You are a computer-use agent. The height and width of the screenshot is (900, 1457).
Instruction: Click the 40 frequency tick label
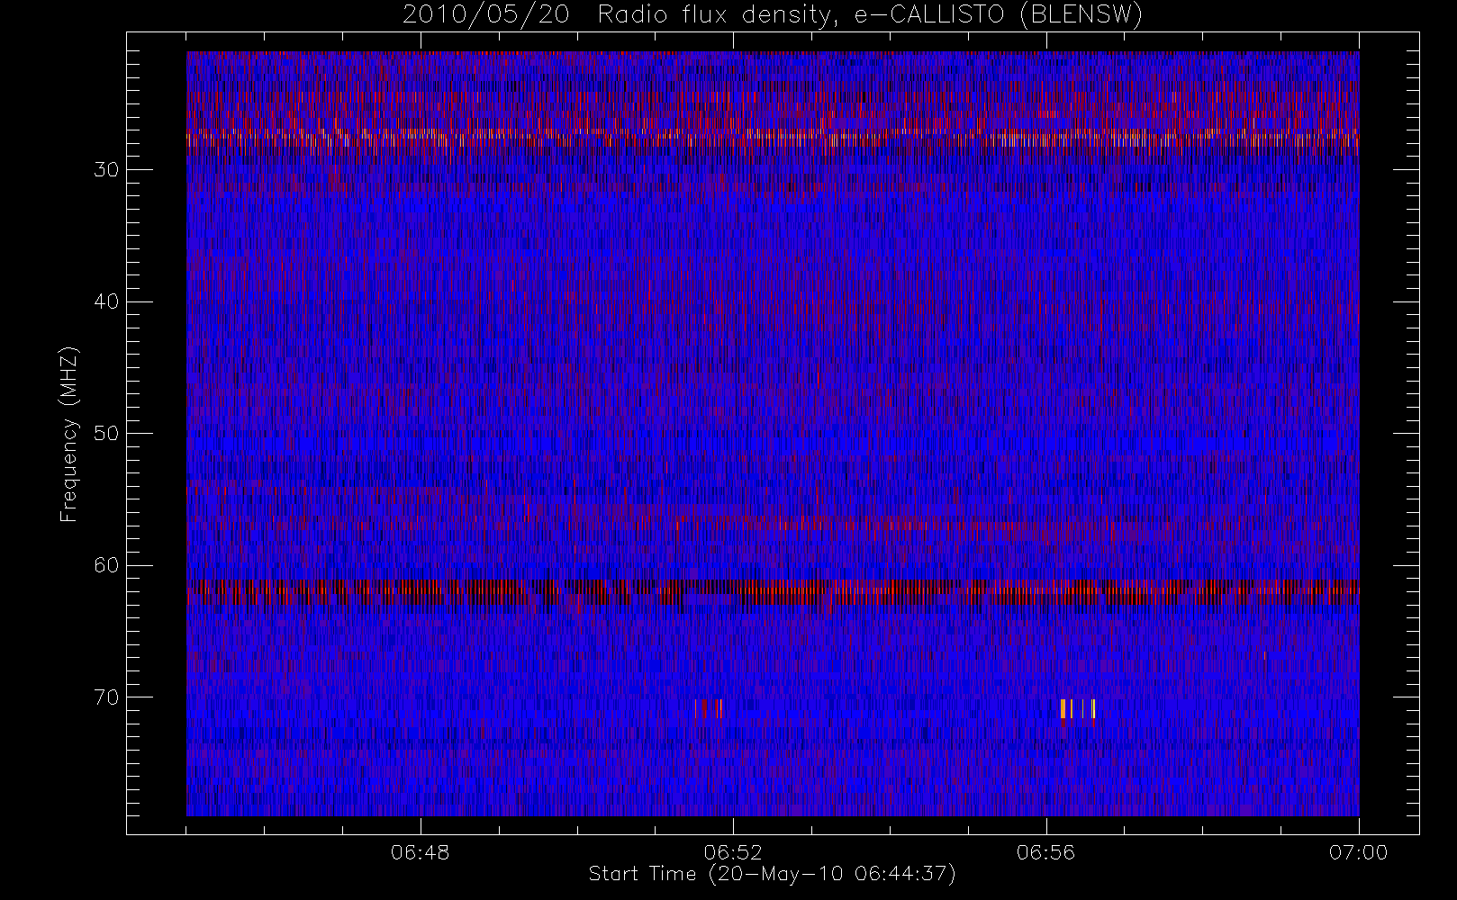[x=106, y=301]
